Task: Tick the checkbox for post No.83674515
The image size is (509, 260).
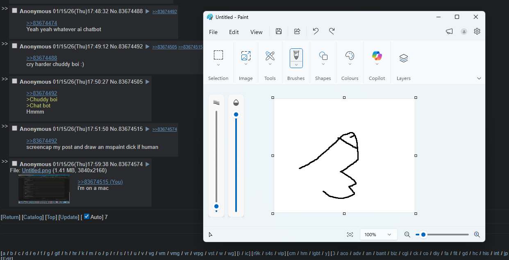Action: 14,128
